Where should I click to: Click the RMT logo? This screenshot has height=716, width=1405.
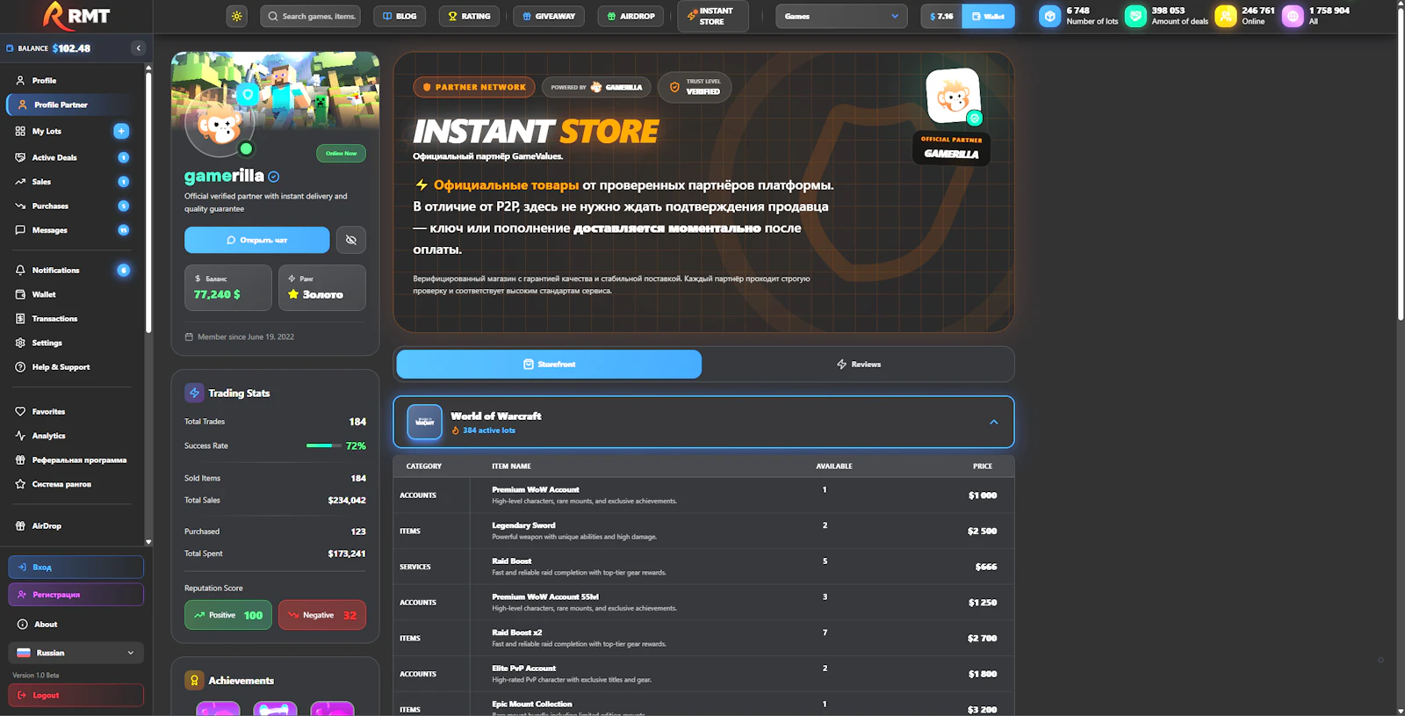(x=76, y=16)
